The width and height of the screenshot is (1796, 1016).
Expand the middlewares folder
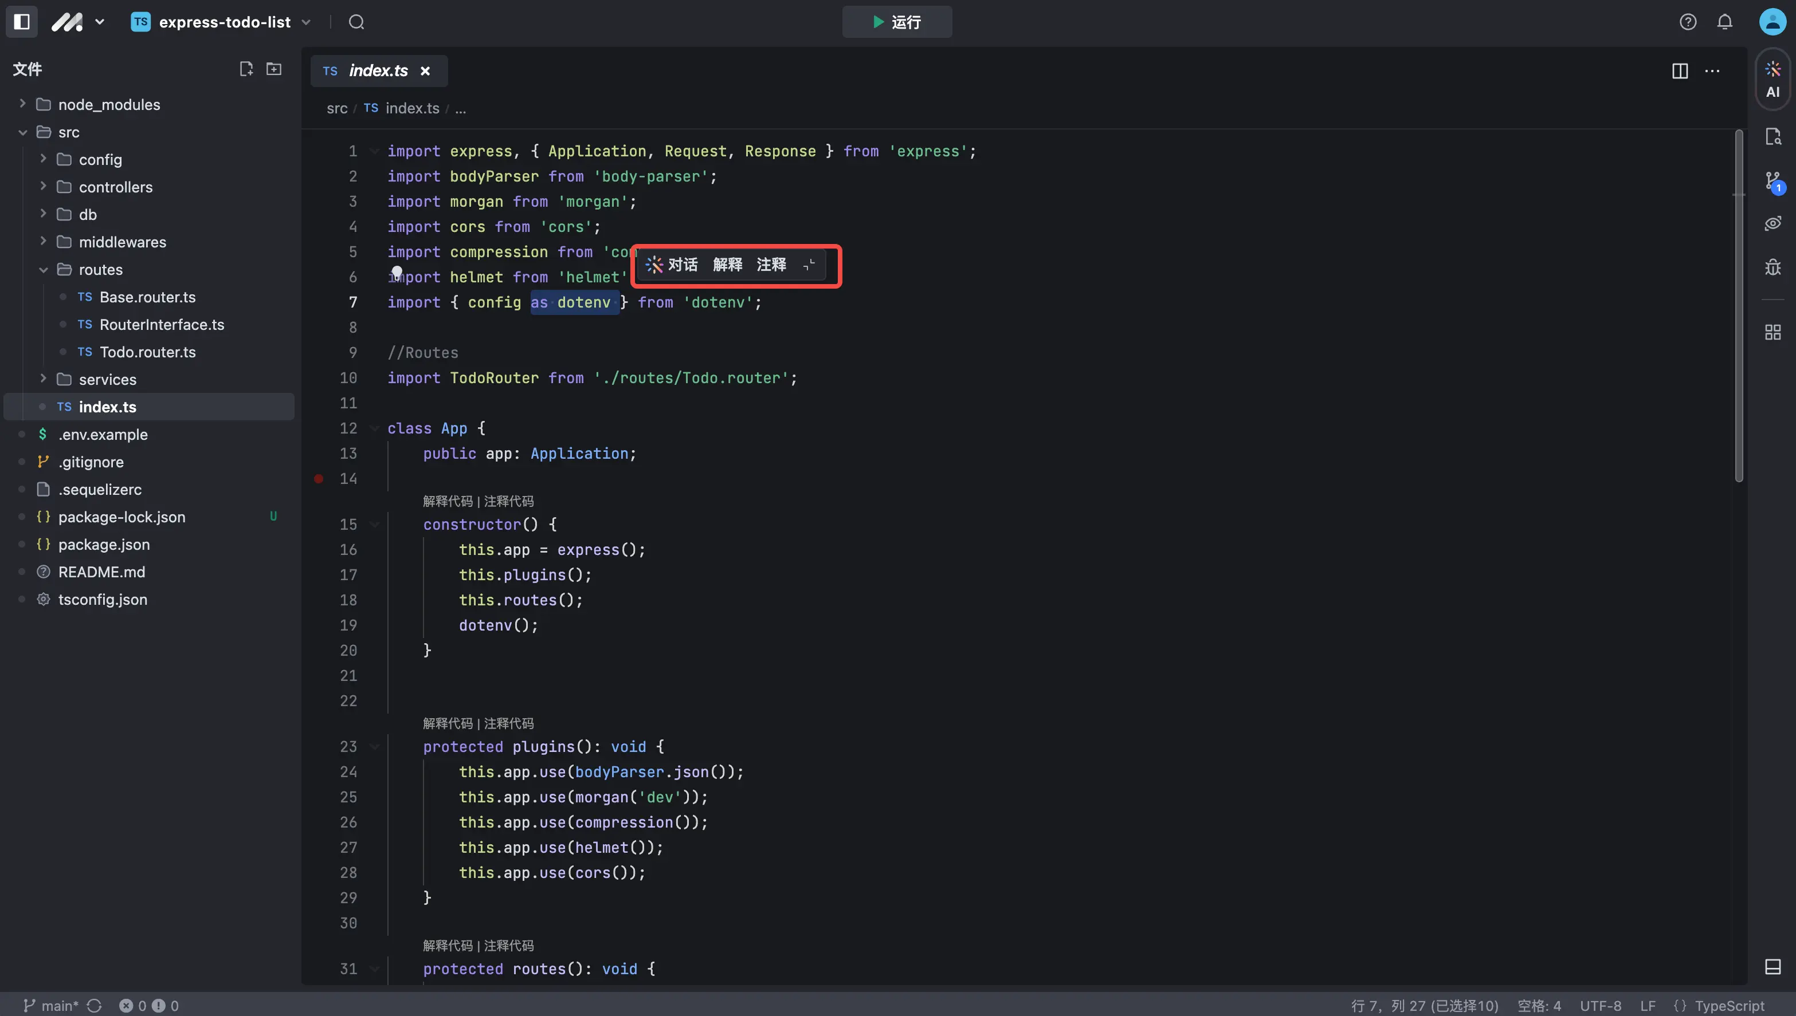pyautogui.click(x=148, y=242)
